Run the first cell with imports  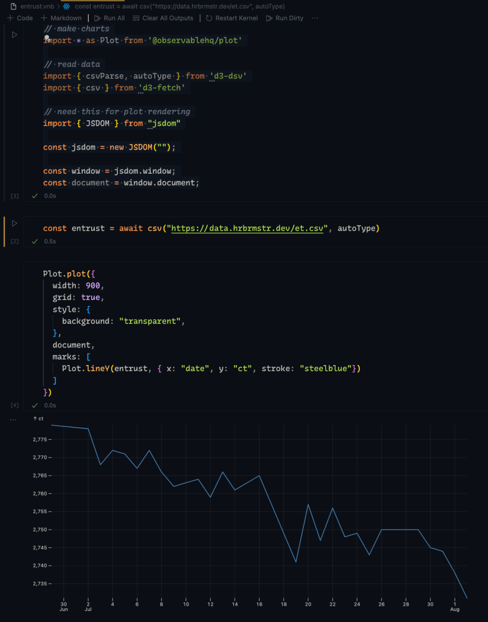15,35
